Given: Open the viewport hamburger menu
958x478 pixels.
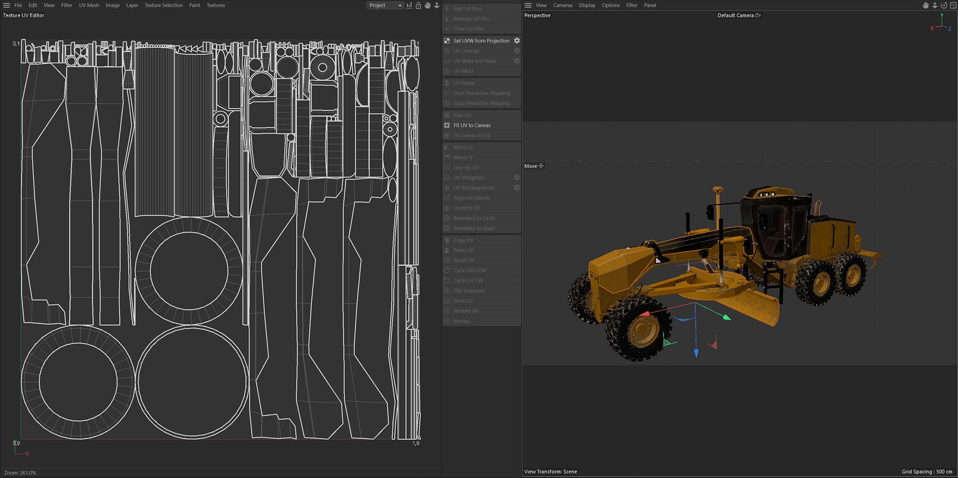Looking at the screenshot, I should click(528, 5).
